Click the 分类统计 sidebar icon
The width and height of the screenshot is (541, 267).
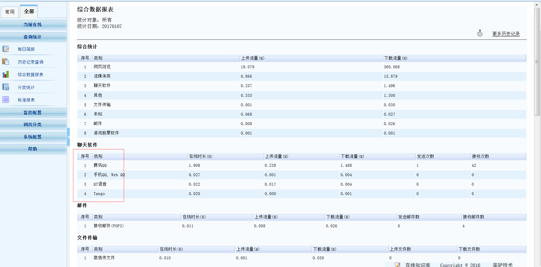coord(6,87)
